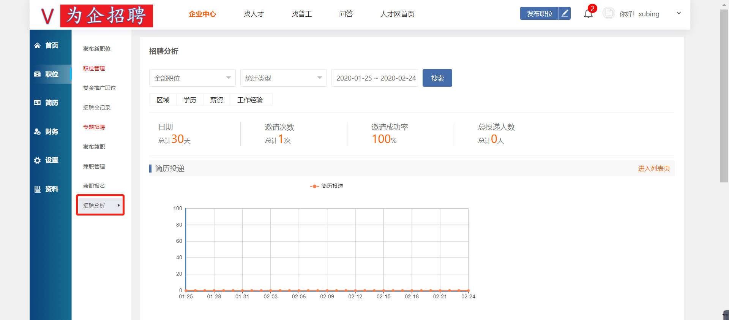Viewport: 729px width, 320px height.
Task: Click the 总计1次 invitation count
Action: [x=278, y=139]
